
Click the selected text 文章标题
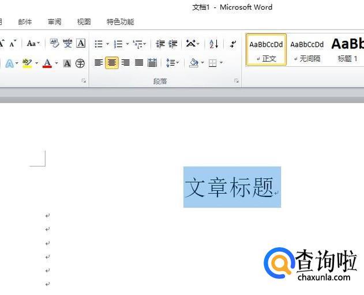click(229, 187)
